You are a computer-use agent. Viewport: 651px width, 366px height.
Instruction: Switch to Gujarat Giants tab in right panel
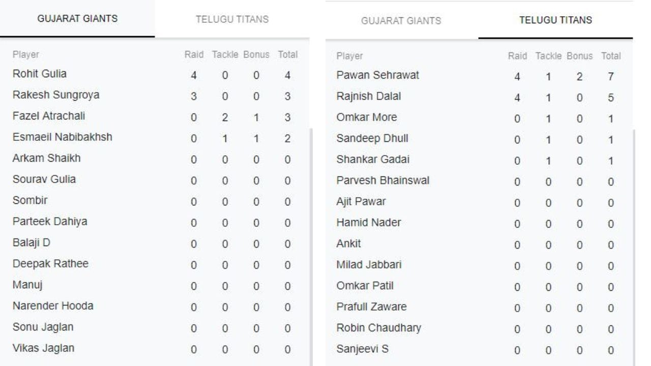(401, 21)
